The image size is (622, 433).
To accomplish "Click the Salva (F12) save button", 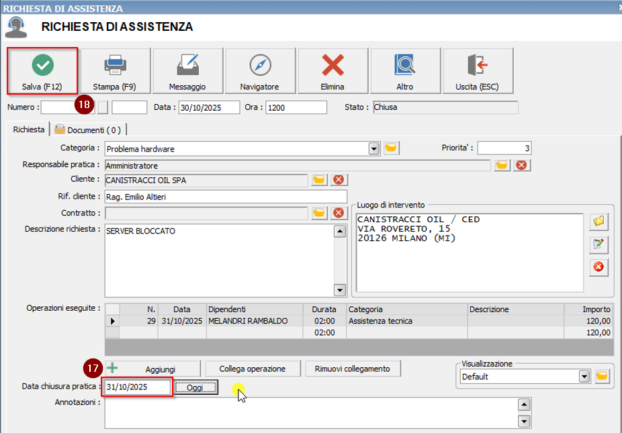I will (x=42, y=70).
